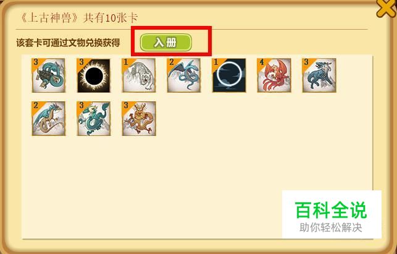Image resolution: width=397 pixels, height=254 pixels.
Task: Pick the black sun eclipse card
Action: pos(94,75)
